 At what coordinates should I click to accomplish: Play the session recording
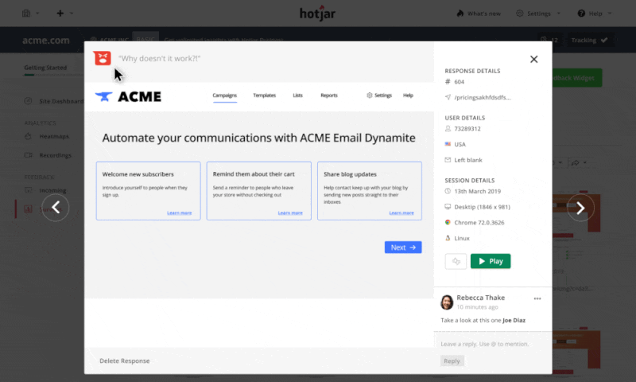tap(491, 261)
